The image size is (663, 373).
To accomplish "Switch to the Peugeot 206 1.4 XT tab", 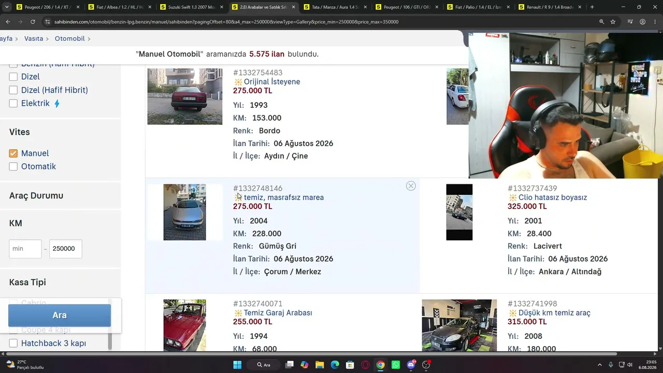I will pyautogui.click(x=47, y=7).
